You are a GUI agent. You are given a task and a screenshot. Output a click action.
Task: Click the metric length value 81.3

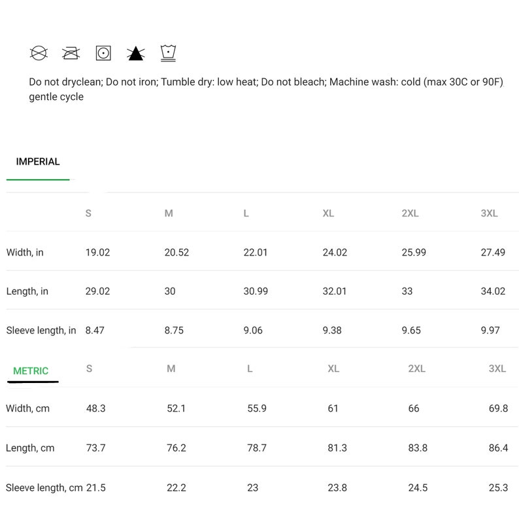tap(337, 448)
